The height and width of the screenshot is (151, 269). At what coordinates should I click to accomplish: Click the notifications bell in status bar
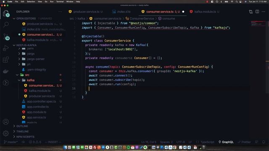[x=264, y=142]
